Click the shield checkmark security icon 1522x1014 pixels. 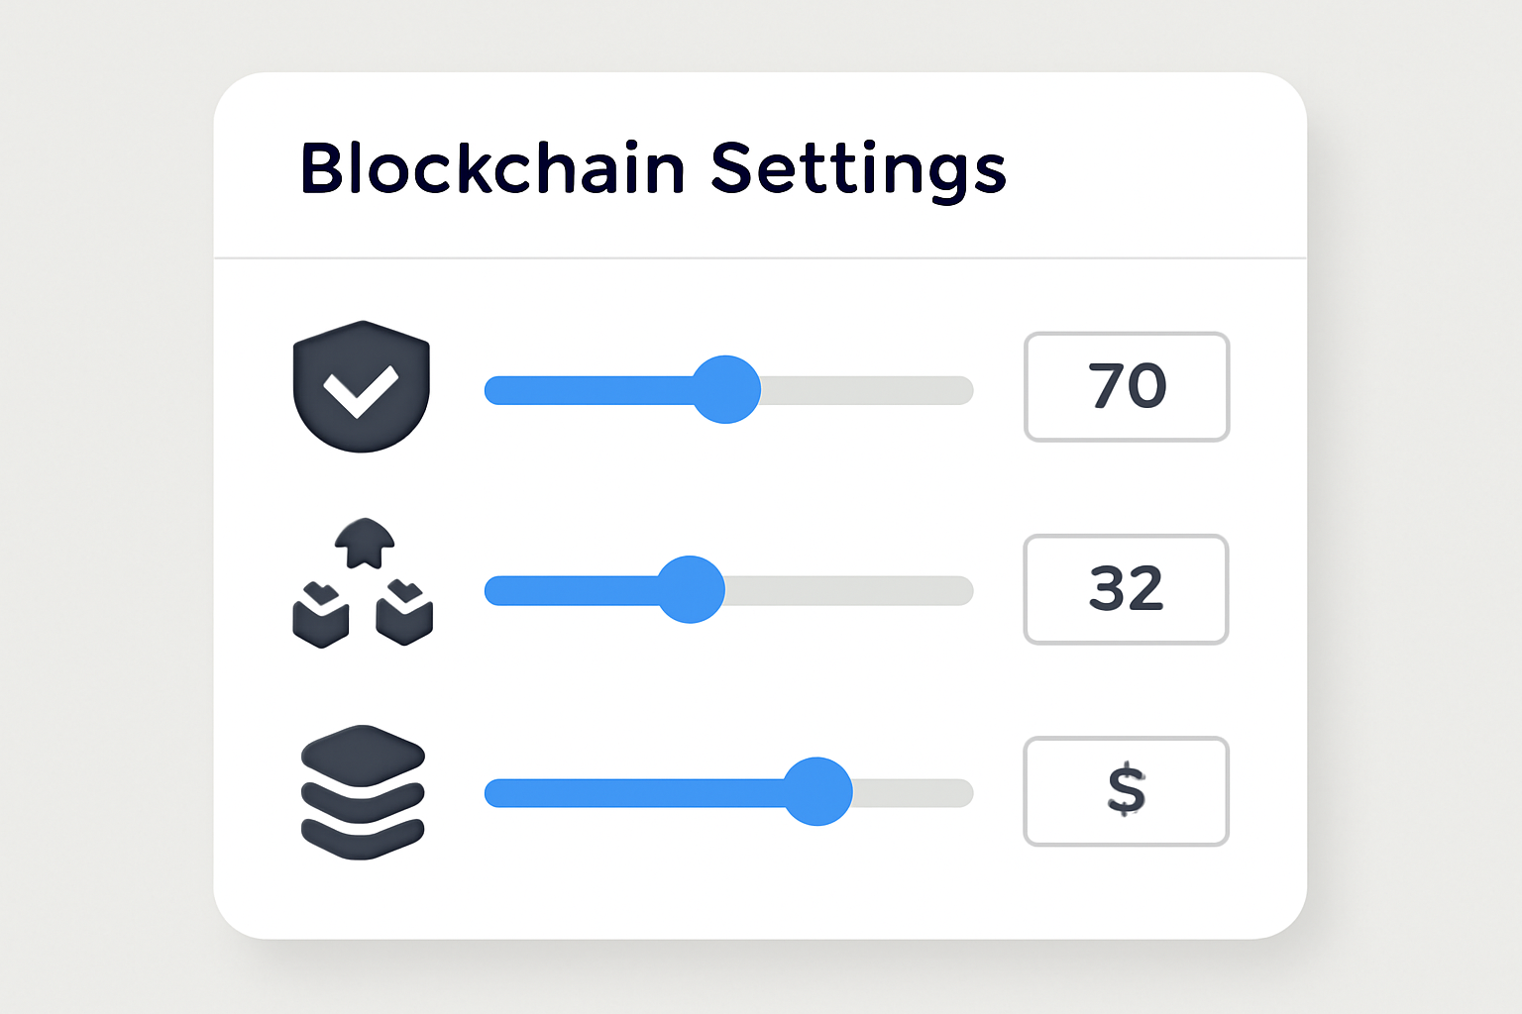coord(362,386)
